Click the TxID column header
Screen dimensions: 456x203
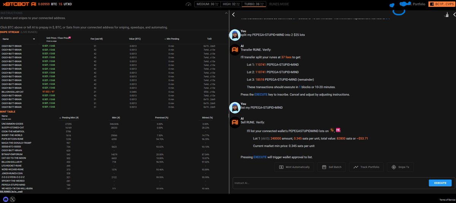point(209,39)
